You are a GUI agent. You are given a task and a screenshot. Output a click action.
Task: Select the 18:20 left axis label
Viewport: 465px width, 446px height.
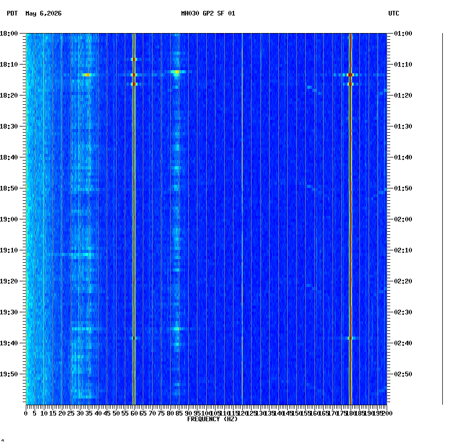pos(9,95)
